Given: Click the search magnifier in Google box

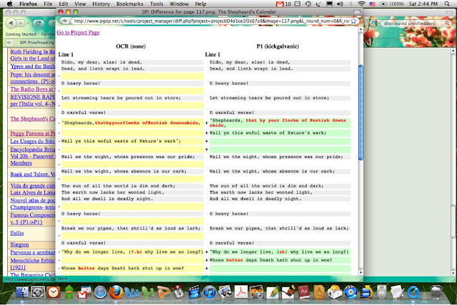Looking at the screenshot, I should [x=447, y=23].
